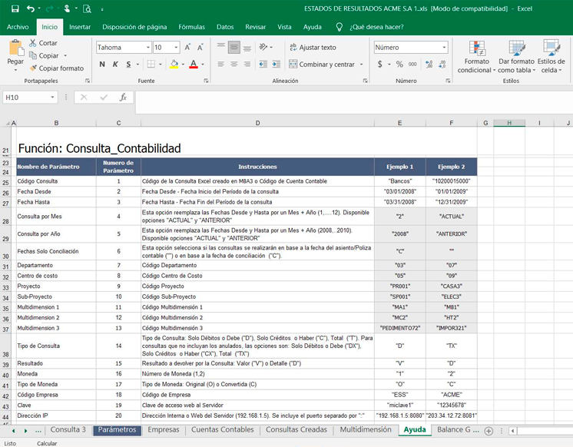Toggle bold (N) formatting
The image size is (573, 447).
pyautogui.click(x=102, y=65)
